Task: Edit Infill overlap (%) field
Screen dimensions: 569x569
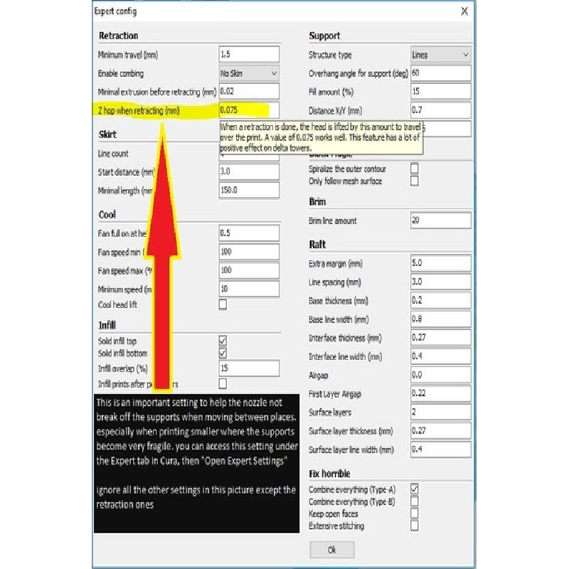Action: coord(249,368)
